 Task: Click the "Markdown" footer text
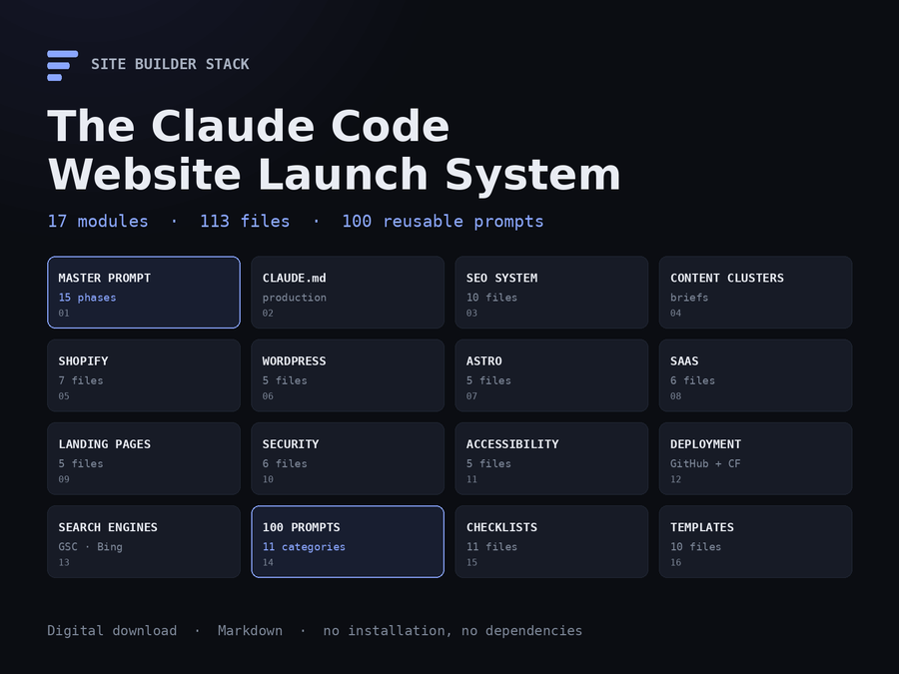point(250,630)
